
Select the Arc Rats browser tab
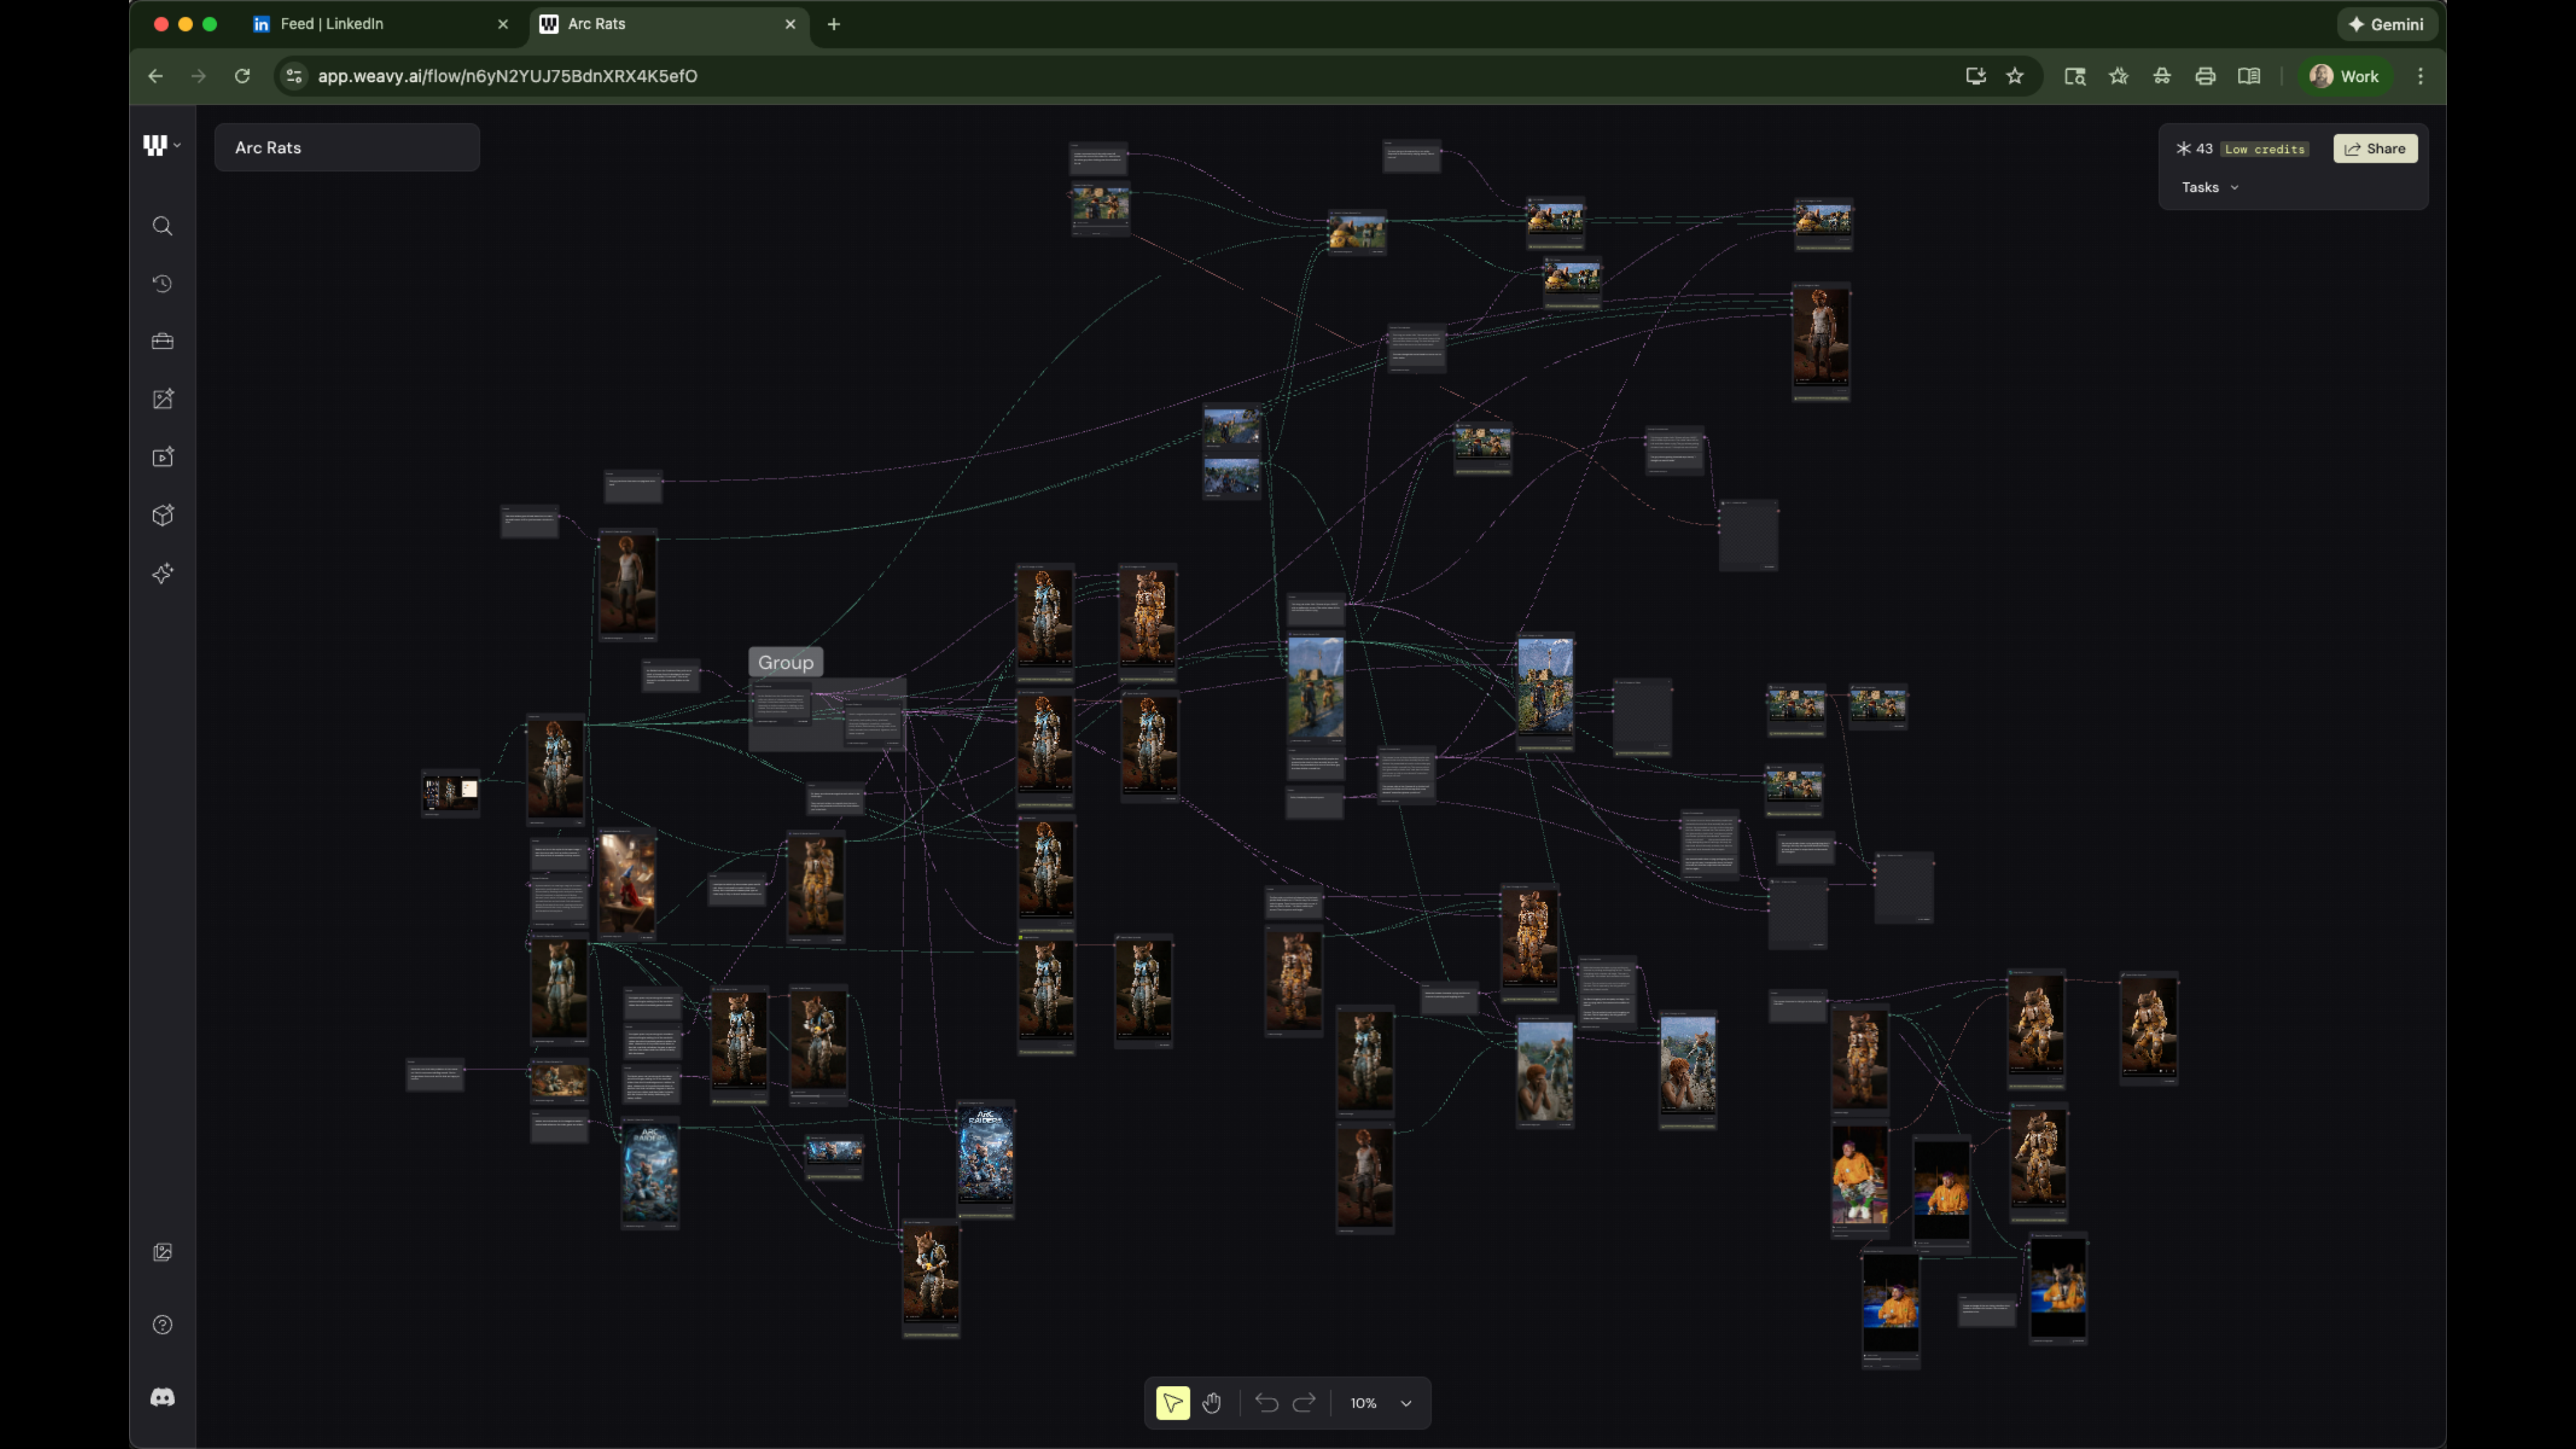coord(596,24)
